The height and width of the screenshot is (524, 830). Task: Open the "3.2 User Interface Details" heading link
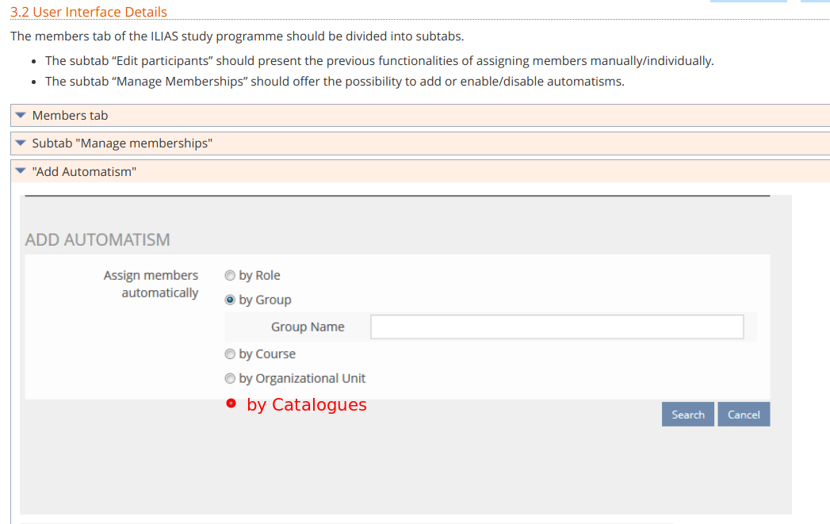[x=89, y=12]
